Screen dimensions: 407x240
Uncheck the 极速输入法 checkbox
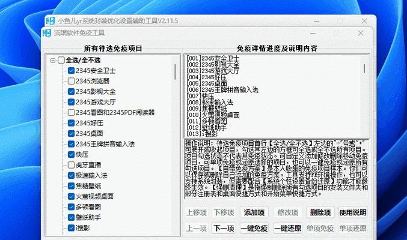pyautogui.click(x=71, y=175)
